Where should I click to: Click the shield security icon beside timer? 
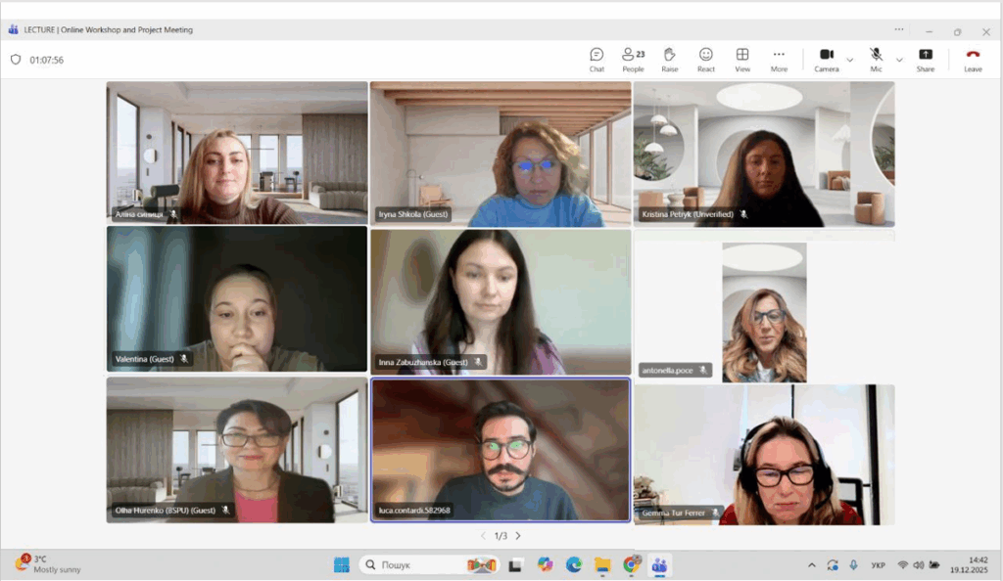[x=16, y=60]
